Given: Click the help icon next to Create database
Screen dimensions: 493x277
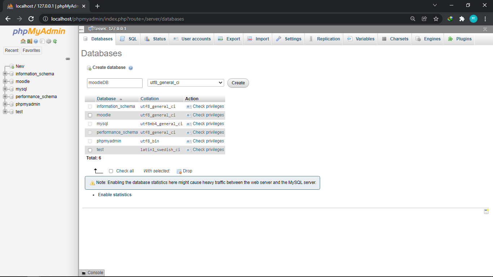Looking at the screenshot, I should click(131, 68).
